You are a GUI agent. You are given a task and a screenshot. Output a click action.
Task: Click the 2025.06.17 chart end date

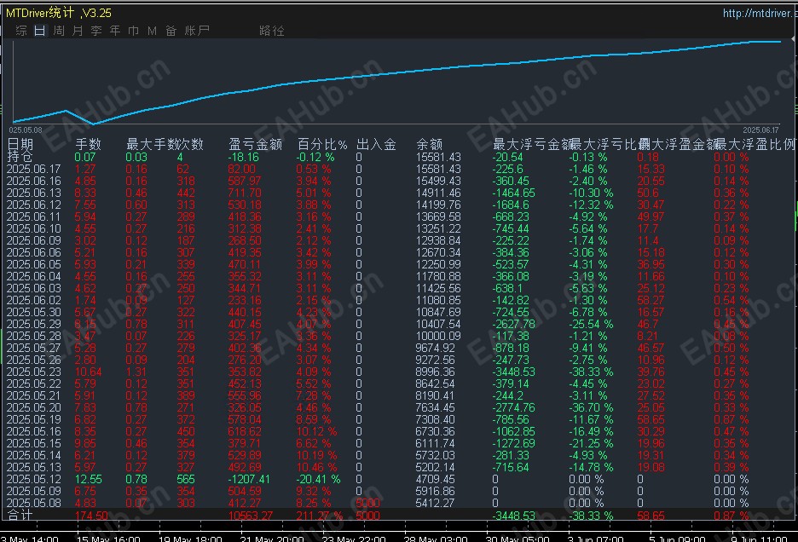760,130
